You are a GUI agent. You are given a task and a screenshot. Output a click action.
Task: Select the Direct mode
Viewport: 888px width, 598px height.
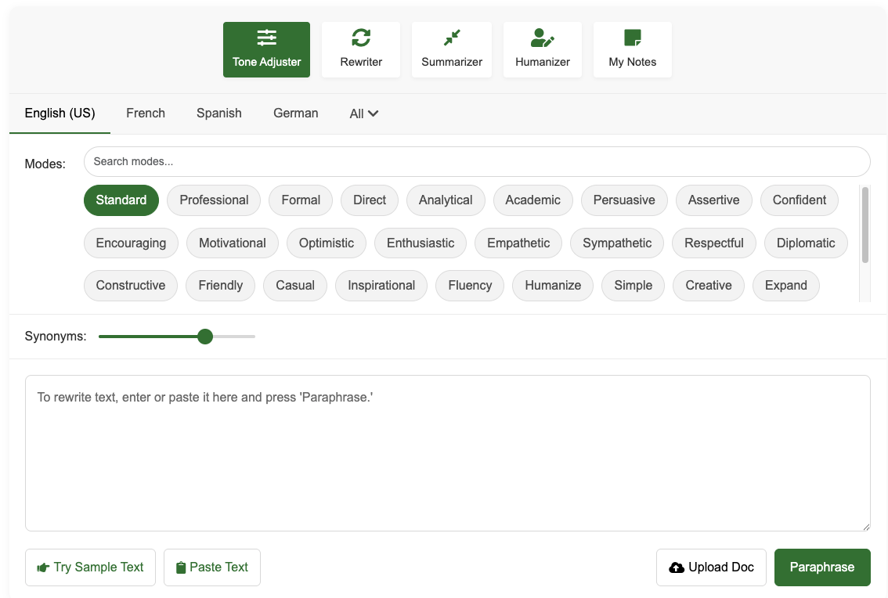(x=370, y=200)
